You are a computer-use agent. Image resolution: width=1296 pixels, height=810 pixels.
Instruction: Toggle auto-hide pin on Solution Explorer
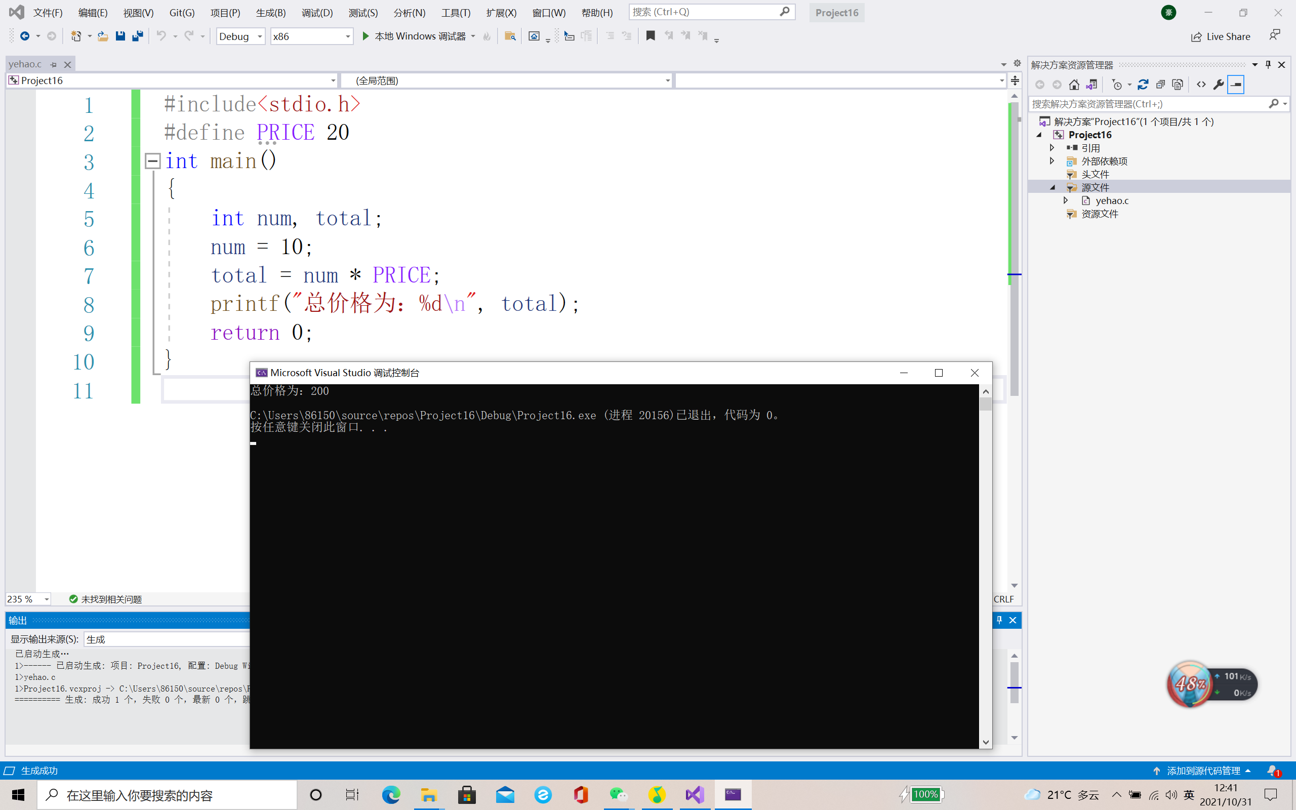1268,65
